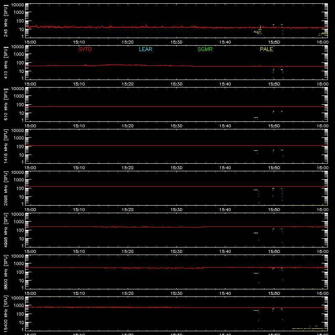Image resolution: width=335 pixels, height=335 pixels.
Task: Click the 1000 tick label of 15400 MHz panel
Action: click(x=19, y=305)
